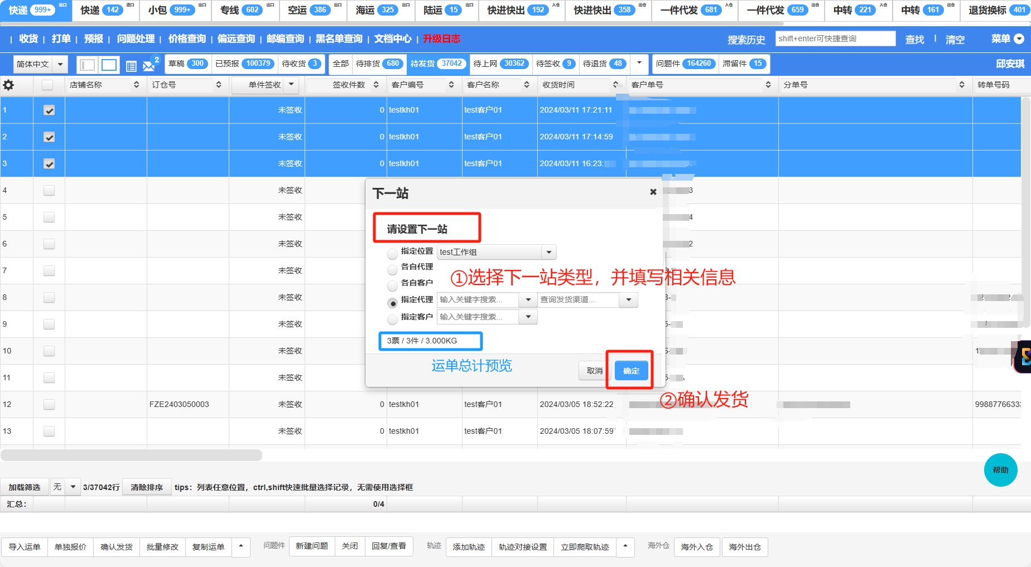Click the envelope messages icon
The width and height of the screenshot is (1031, 567).
point(148,66)
